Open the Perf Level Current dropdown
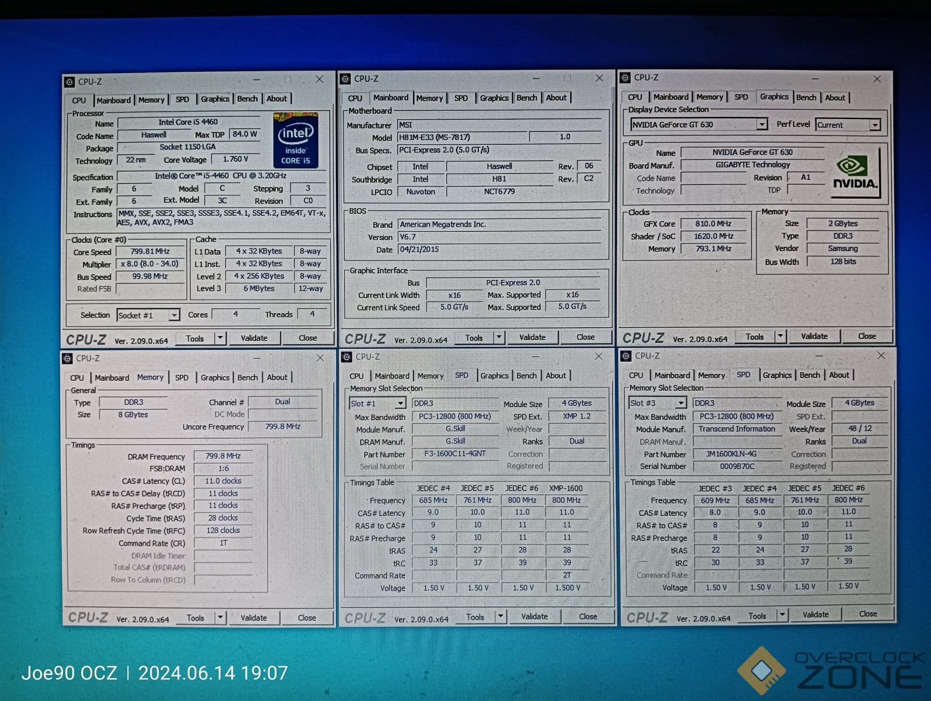 (x=875, y=125)
